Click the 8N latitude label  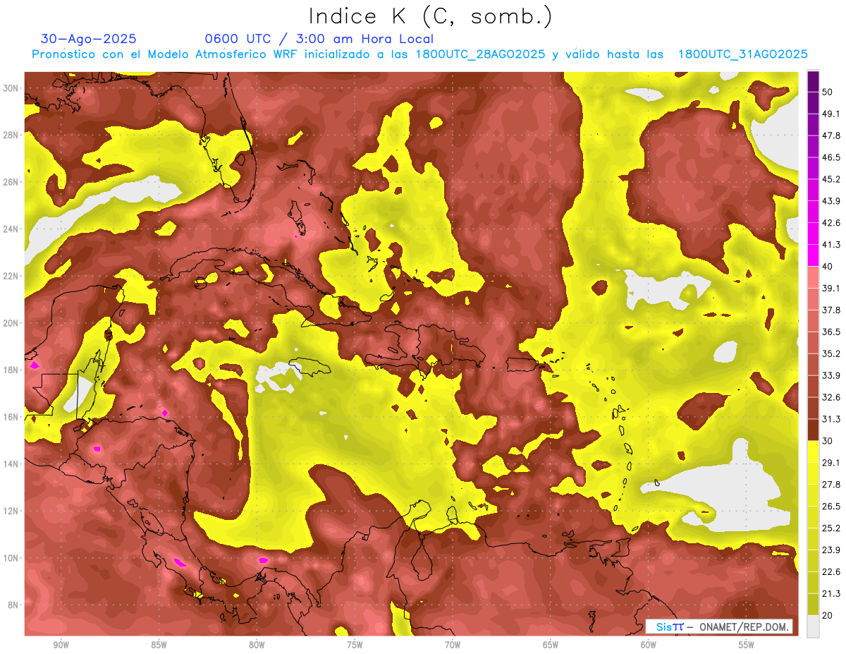[x=13, y=605]
